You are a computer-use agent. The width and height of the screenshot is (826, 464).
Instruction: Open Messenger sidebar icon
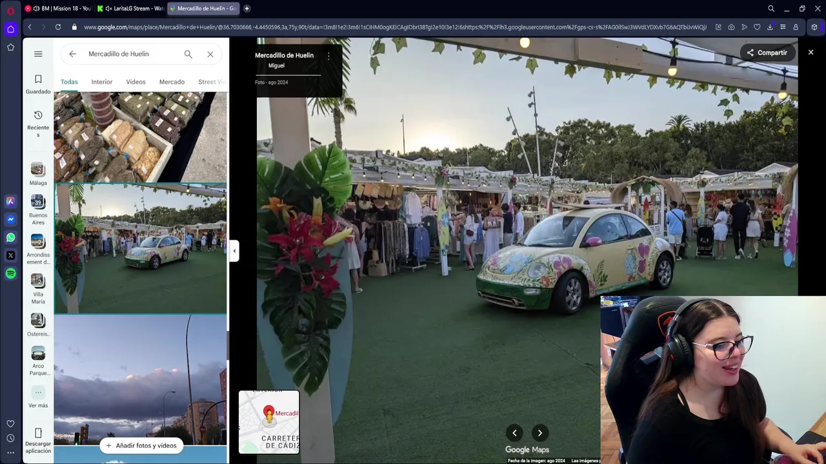(x=10, y=220)
